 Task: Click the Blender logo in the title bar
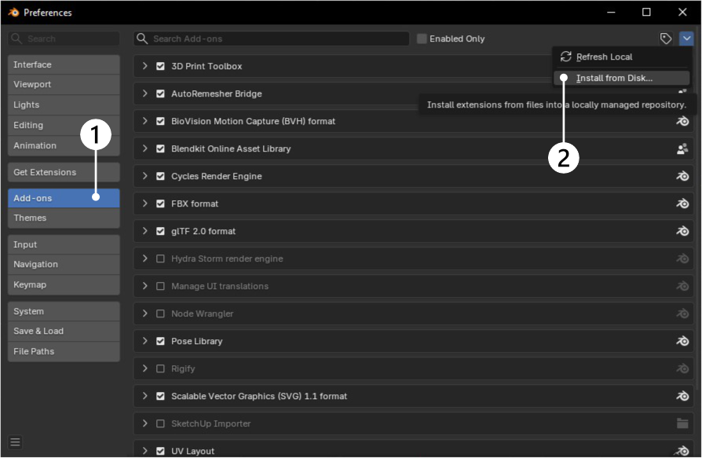point(13,12)
